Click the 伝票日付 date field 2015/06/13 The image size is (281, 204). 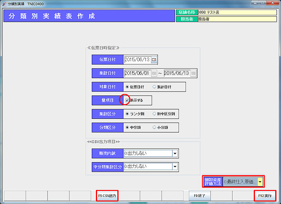(137, 60)
